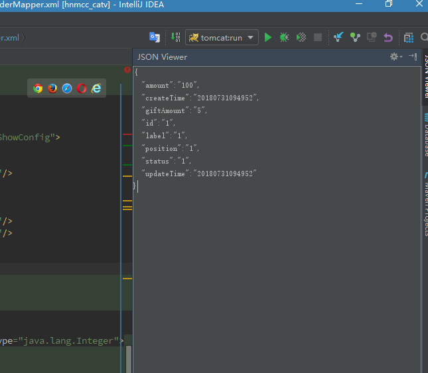Click the red error stripe marker

point(127,134)
